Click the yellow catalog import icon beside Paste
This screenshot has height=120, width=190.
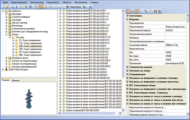(26, 7)
